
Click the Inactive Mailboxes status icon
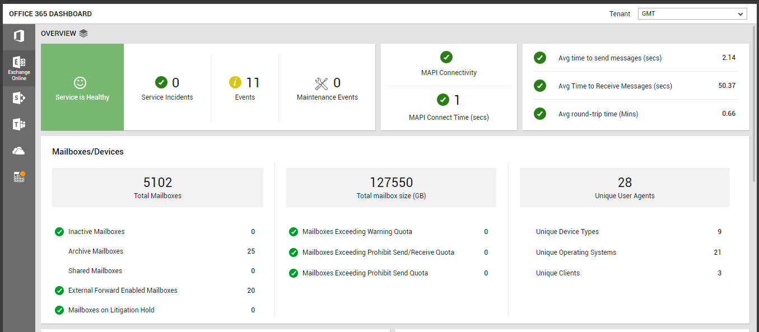[x=59, y=232]
